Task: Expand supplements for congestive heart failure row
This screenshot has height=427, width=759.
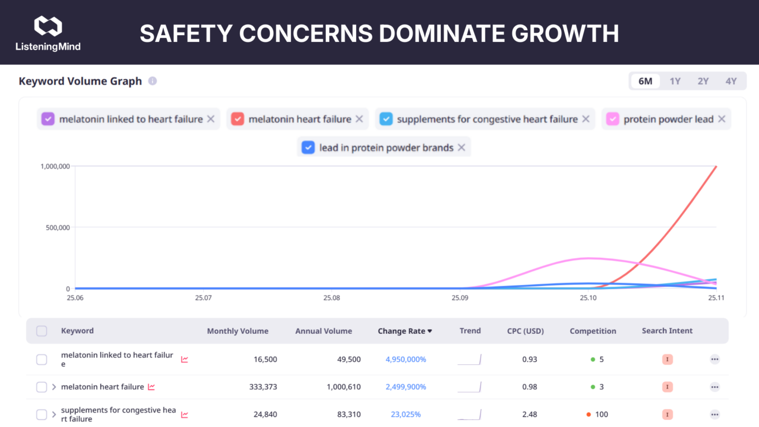Action: [x=54, y=415]
